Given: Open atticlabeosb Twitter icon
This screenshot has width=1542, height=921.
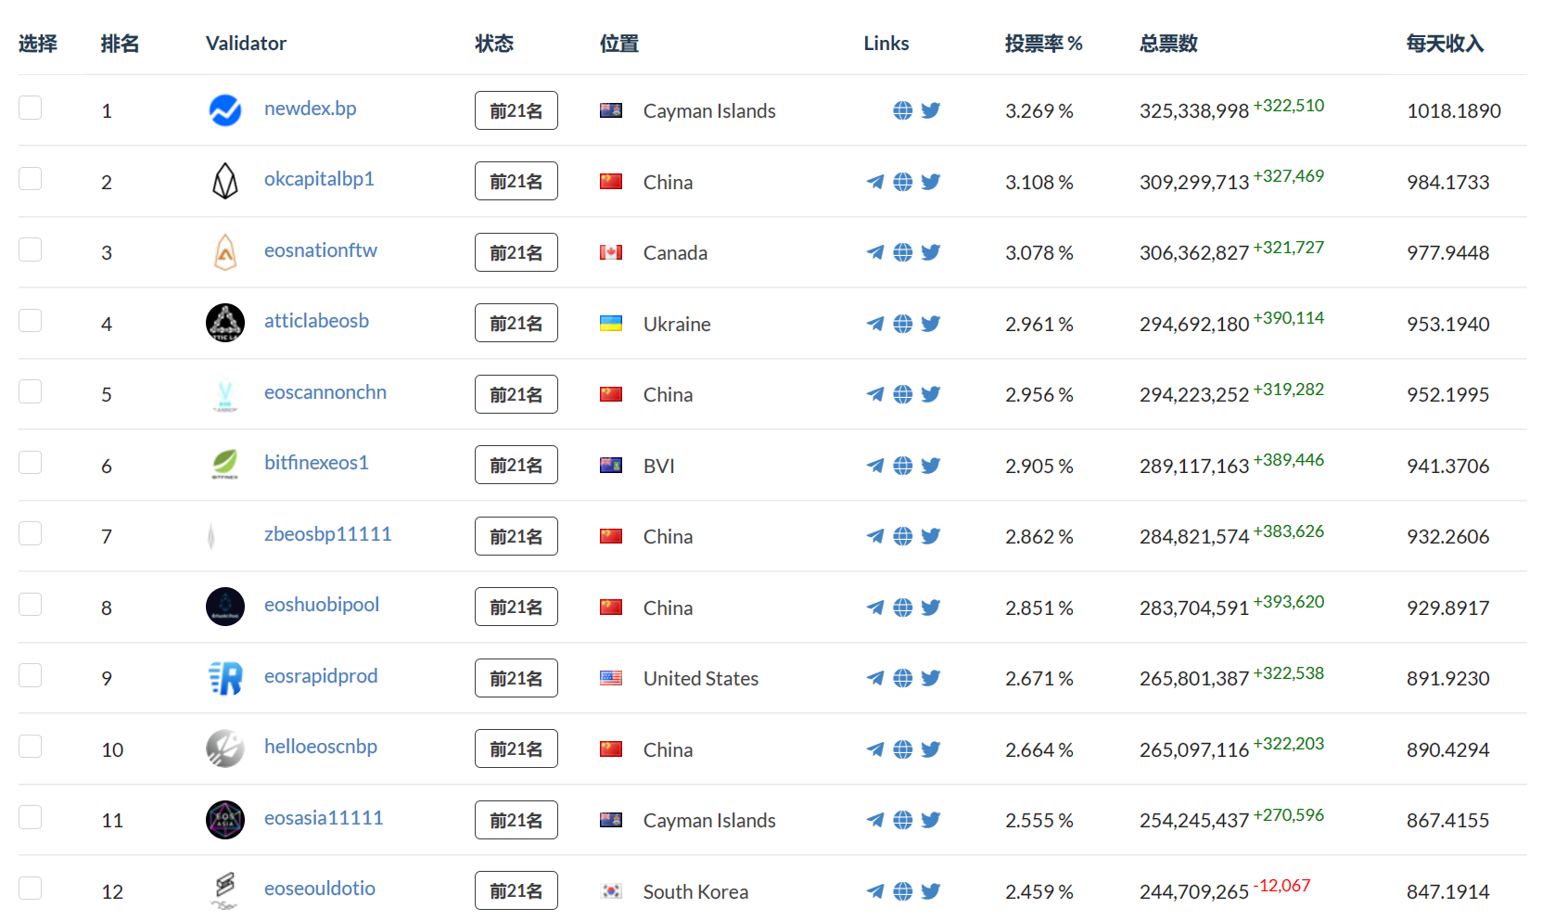Looking at the screenshot, I should click(931, 324).
